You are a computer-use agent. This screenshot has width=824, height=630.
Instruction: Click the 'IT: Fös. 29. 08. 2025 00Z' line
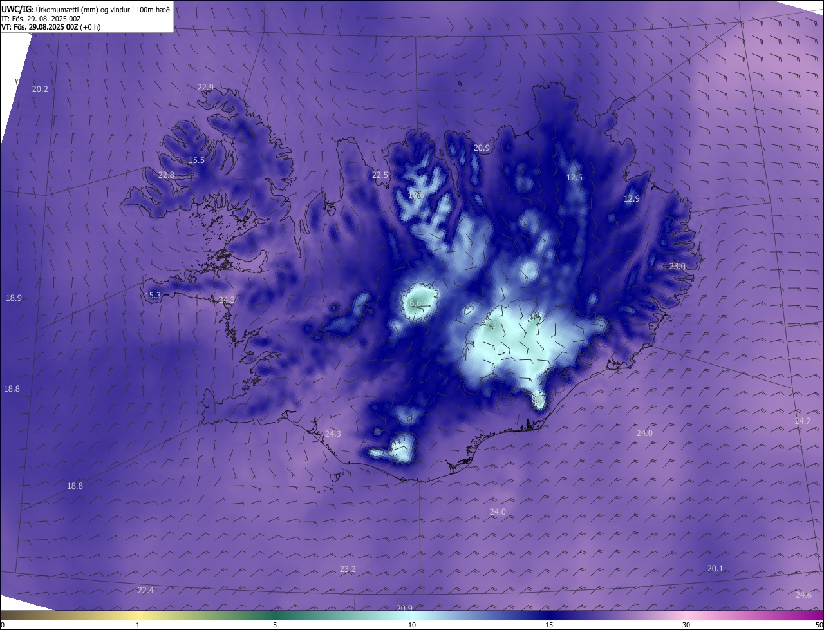tap(41, 19)
